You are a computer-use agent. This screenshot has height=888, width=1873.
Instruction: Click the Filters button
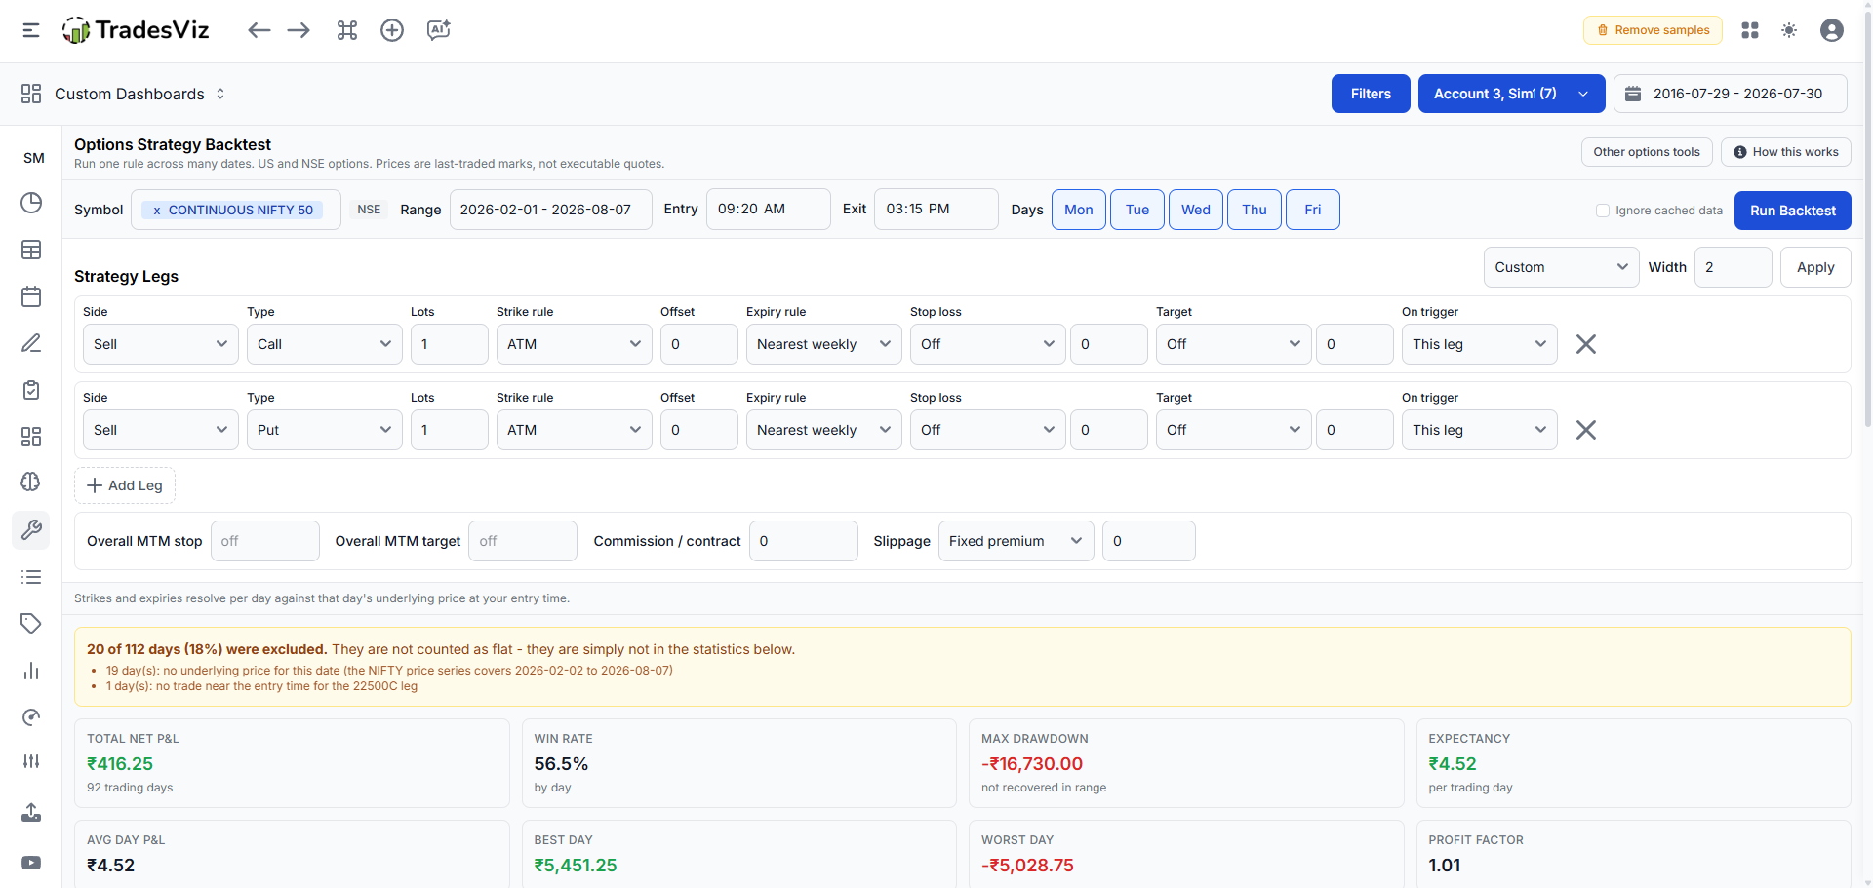pyautogui.click(x=1371, y=94)
